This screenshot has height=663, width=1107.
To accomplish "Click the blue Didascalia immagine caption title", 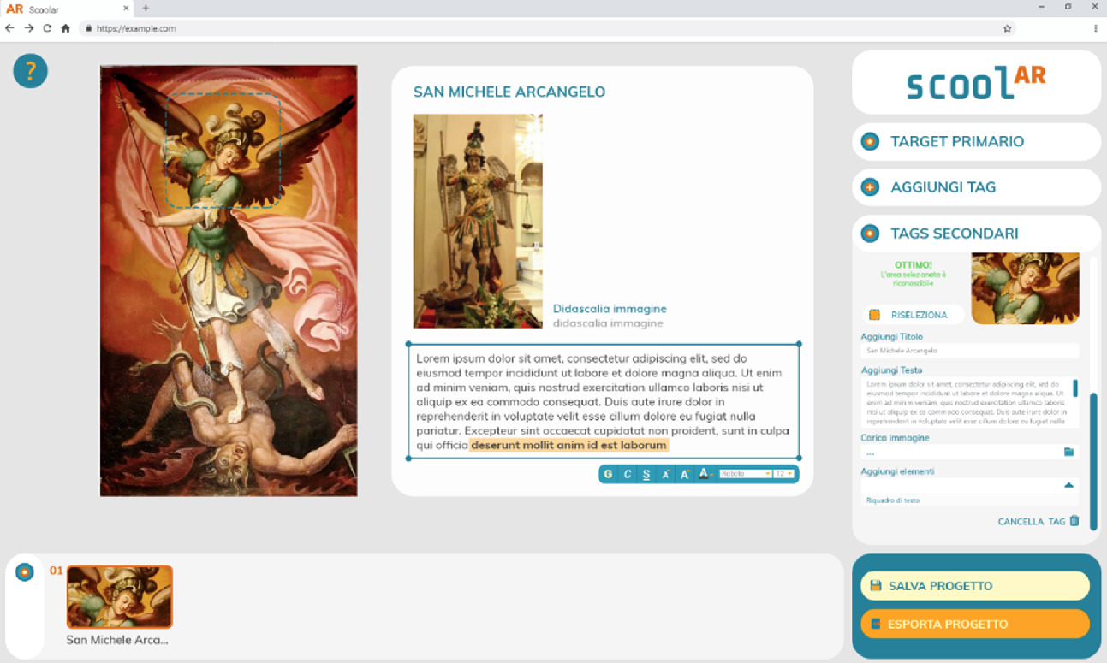I will point(610,309).
